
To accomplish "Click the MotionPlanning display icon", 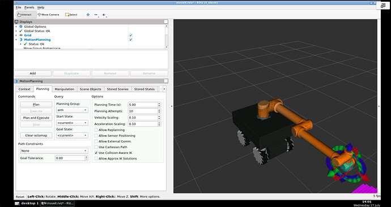I will point(21,40).
